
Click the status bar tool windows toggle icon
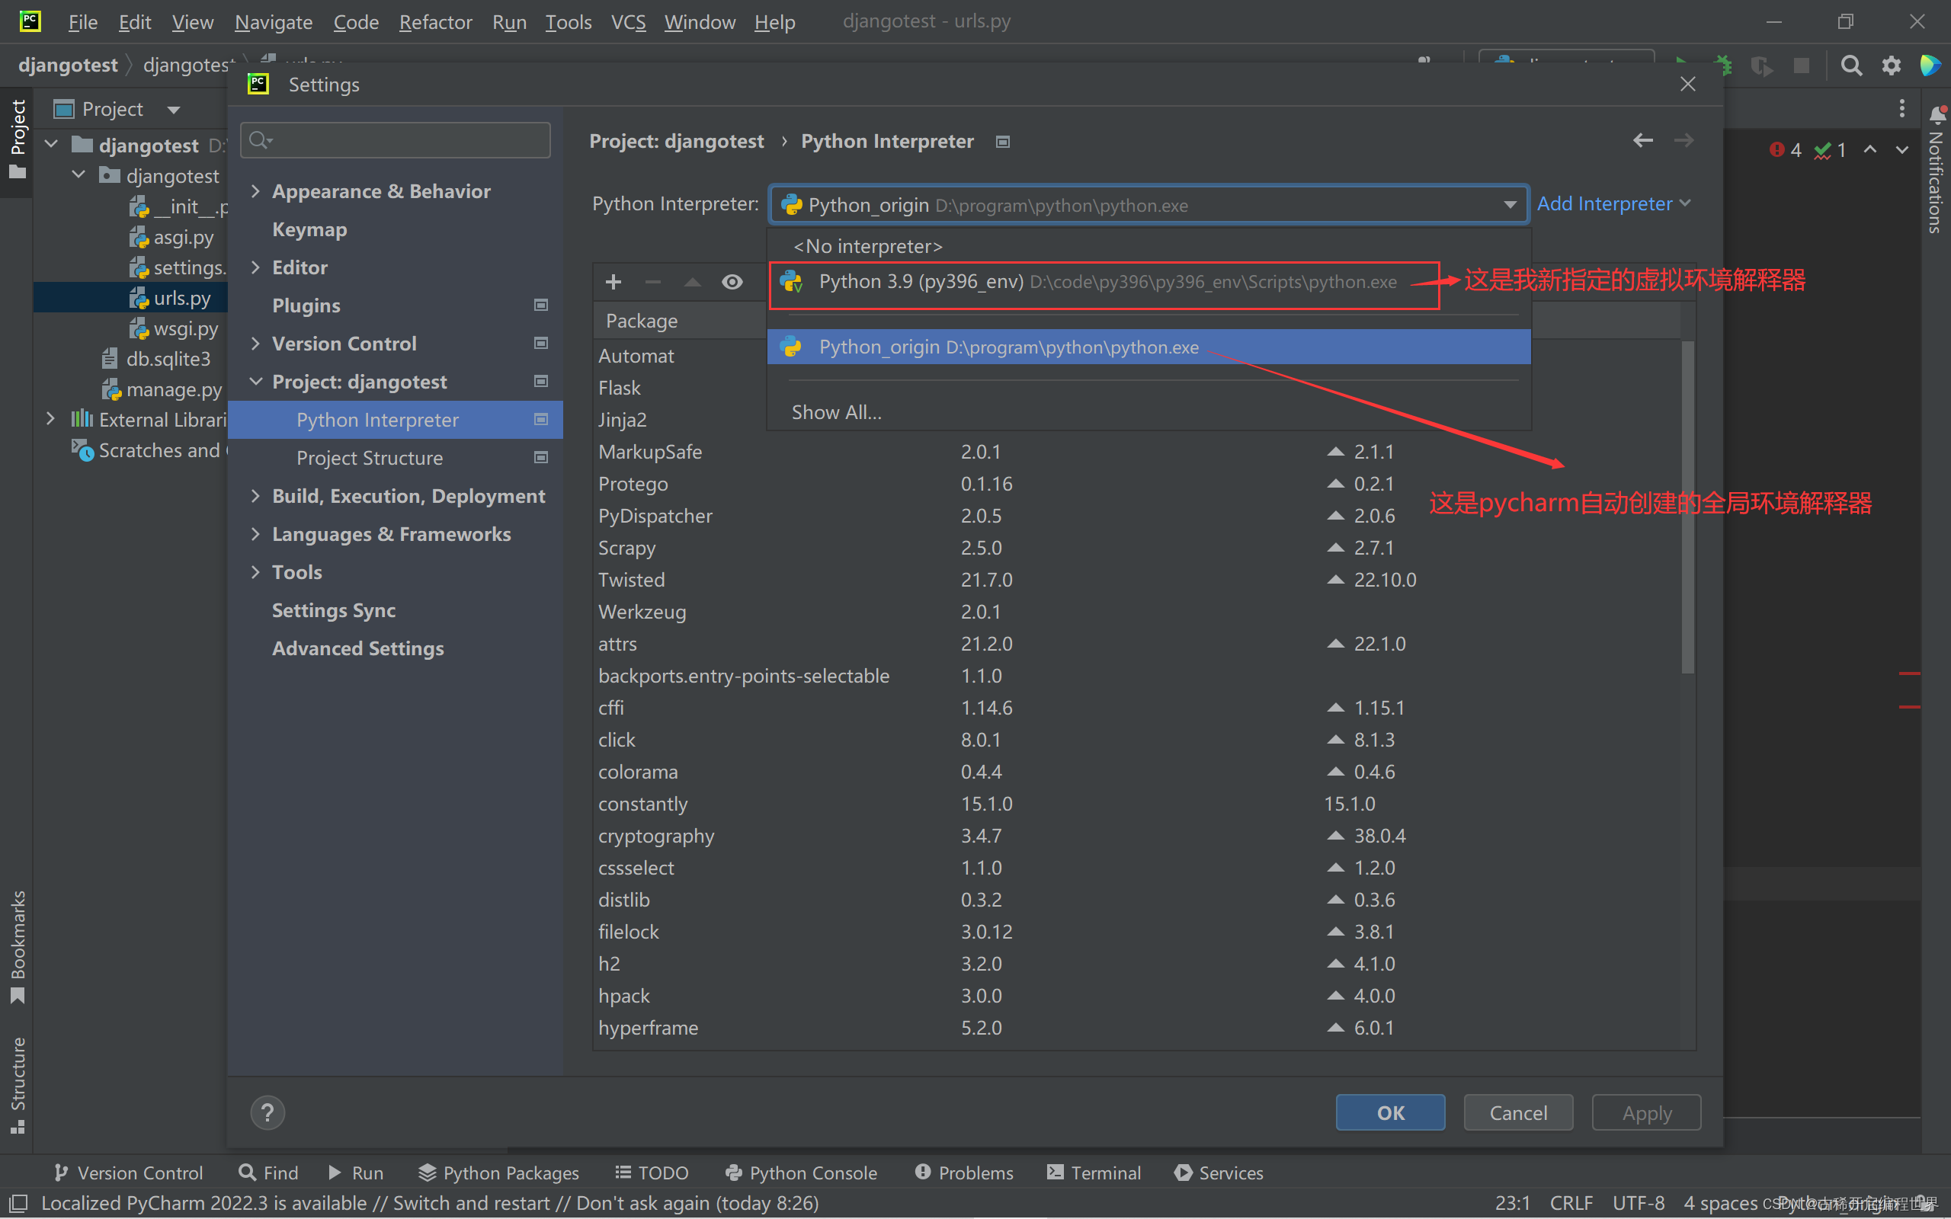click(17, 1203)
